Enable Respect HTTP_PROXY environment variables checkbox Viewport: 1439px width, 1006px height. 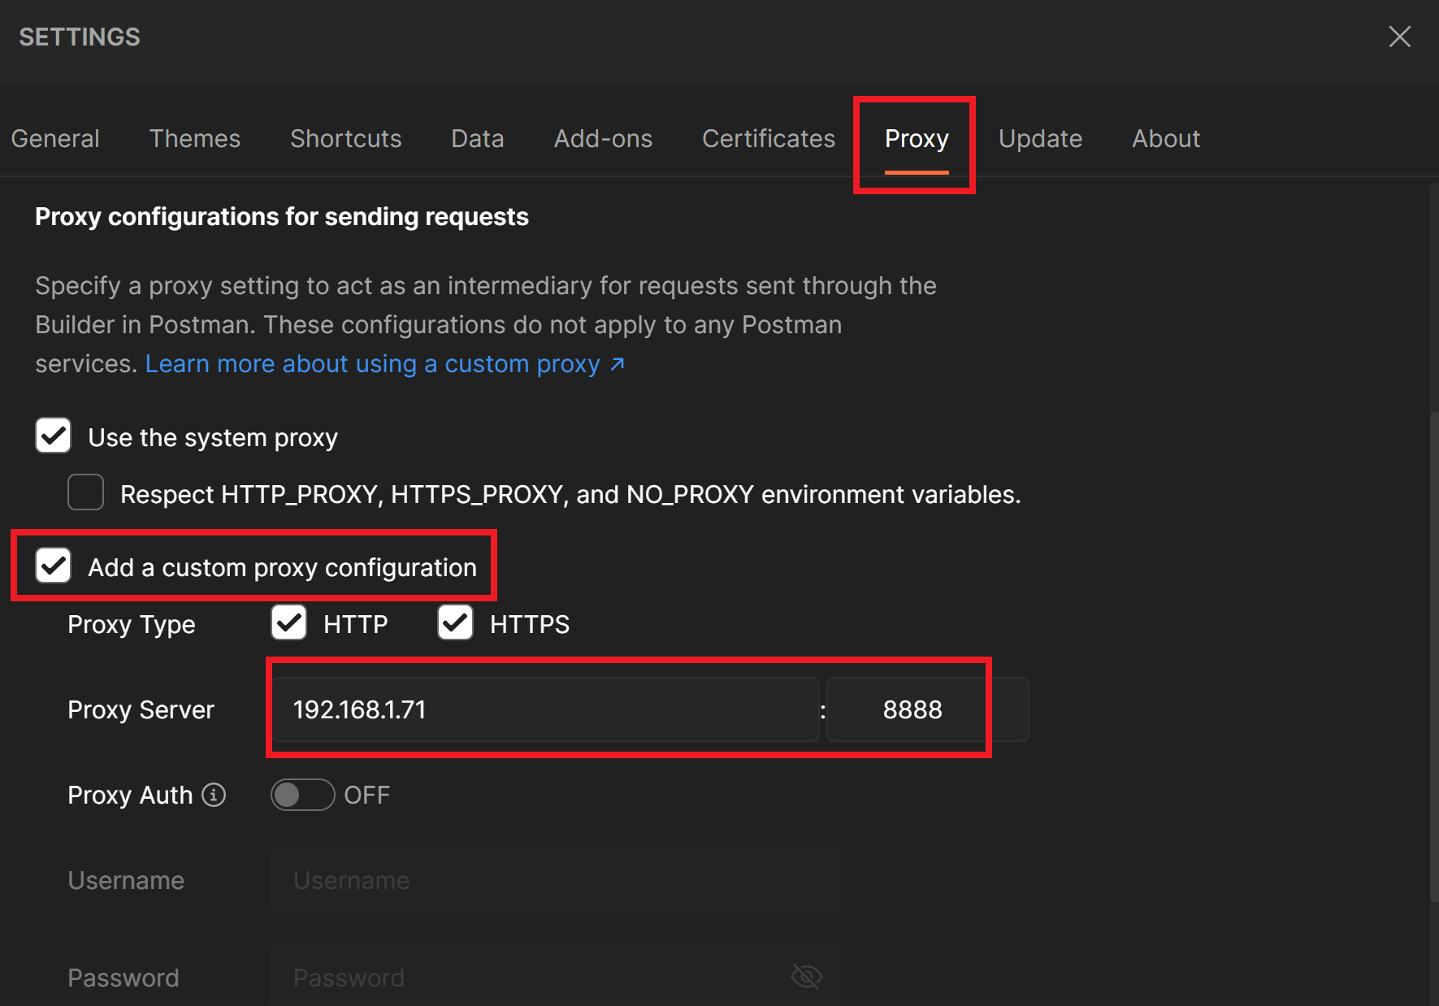pos(86,492)
